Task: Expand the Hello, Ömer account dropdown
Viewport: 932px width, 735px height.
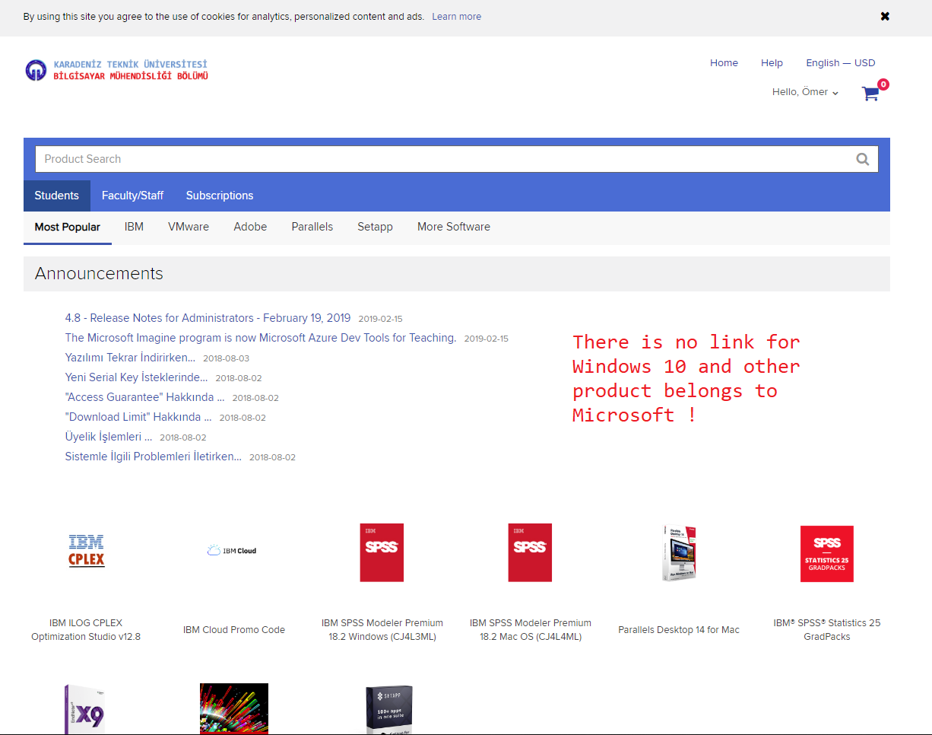Action: (806, 92)
